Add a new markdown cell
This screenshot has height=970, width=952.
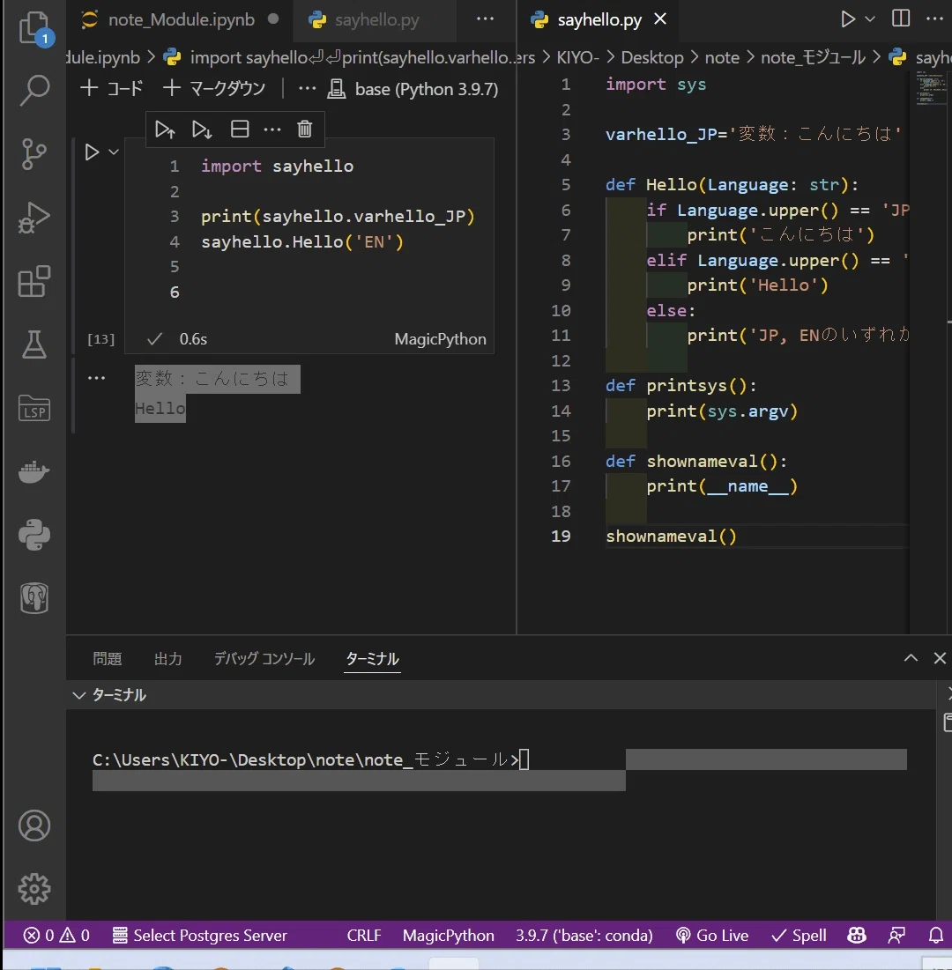[214, 88]
